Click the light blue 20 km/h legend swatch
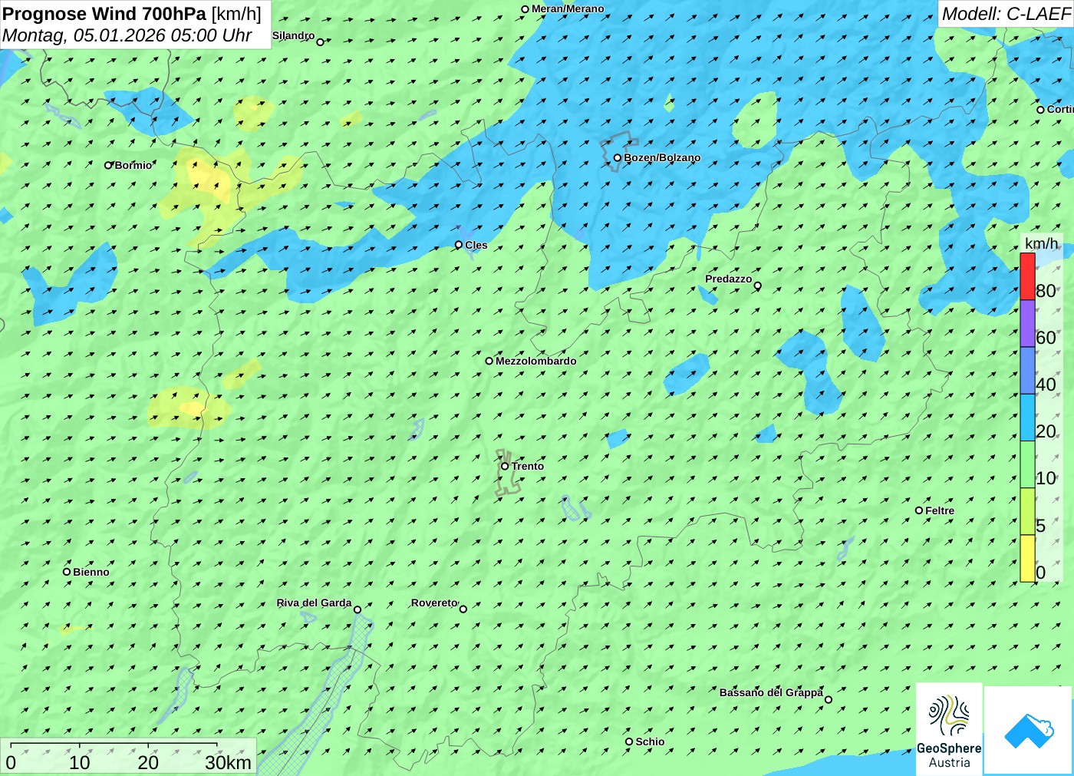This screenshot has width=1074, height=776. point(1027,418)
